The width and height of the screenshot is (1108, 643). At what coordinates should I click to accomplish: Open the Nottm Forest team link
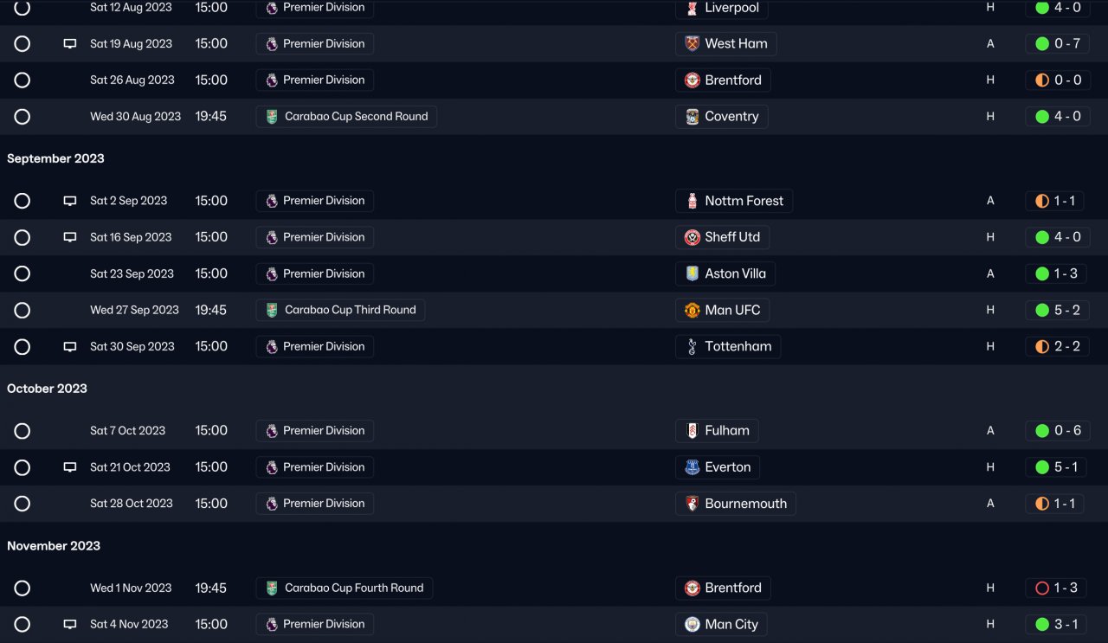(x=743, y=201)
